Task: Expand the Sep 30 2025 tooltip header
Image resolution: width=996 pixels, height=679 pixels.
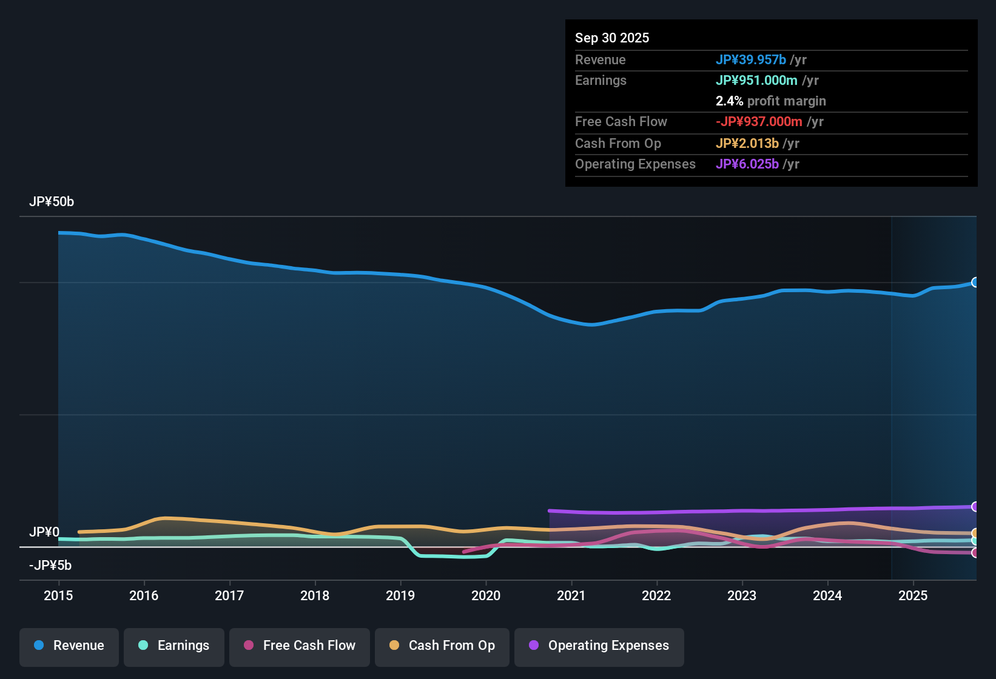Action: click(612, 38)
